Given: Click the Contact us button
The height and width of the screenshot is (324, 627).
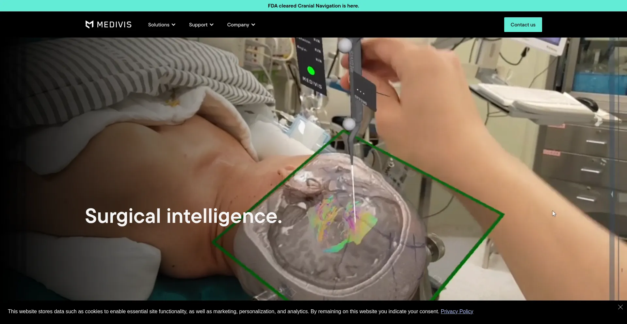Looking at the screenshot, I should [523, 25].
